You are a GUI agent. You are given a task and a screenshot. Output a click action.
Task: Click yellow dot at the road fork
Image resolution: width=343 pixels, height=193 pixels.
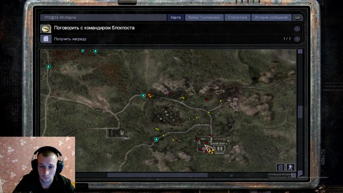(x=209, y=112)
